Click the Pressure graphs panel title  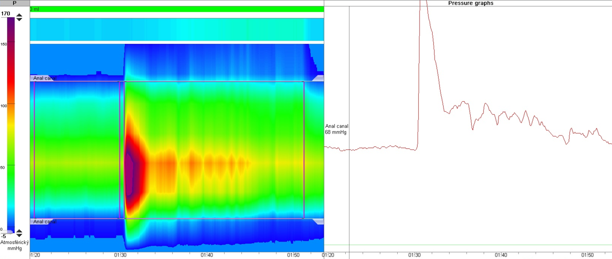tap(470, 3)
